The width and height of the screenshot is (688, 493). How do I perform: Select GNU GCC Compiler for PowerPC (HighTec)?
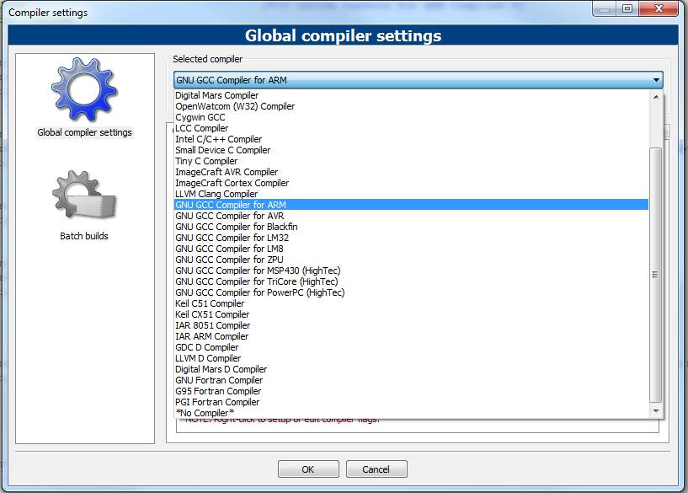click(411, 292)
